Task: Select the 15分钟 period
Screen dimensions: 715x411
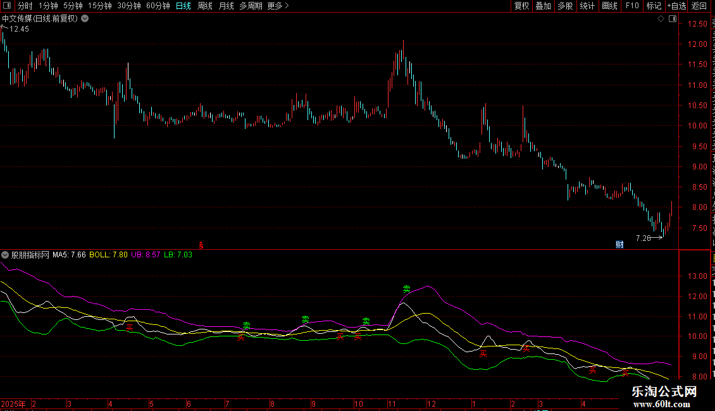Action: pyautogui.click(x=100, y=6)
